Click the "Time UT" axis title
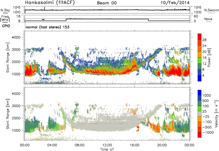 coord(107,149)
